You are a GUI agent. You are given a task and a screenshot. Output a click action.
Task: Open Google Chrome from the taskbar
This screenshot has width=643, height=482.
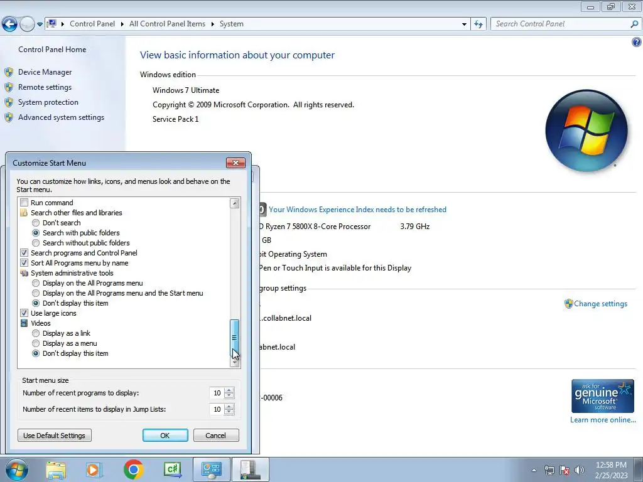point(133,469)
